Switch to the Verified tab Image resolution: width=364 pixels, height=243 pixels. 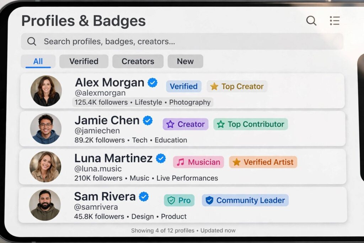84,61
